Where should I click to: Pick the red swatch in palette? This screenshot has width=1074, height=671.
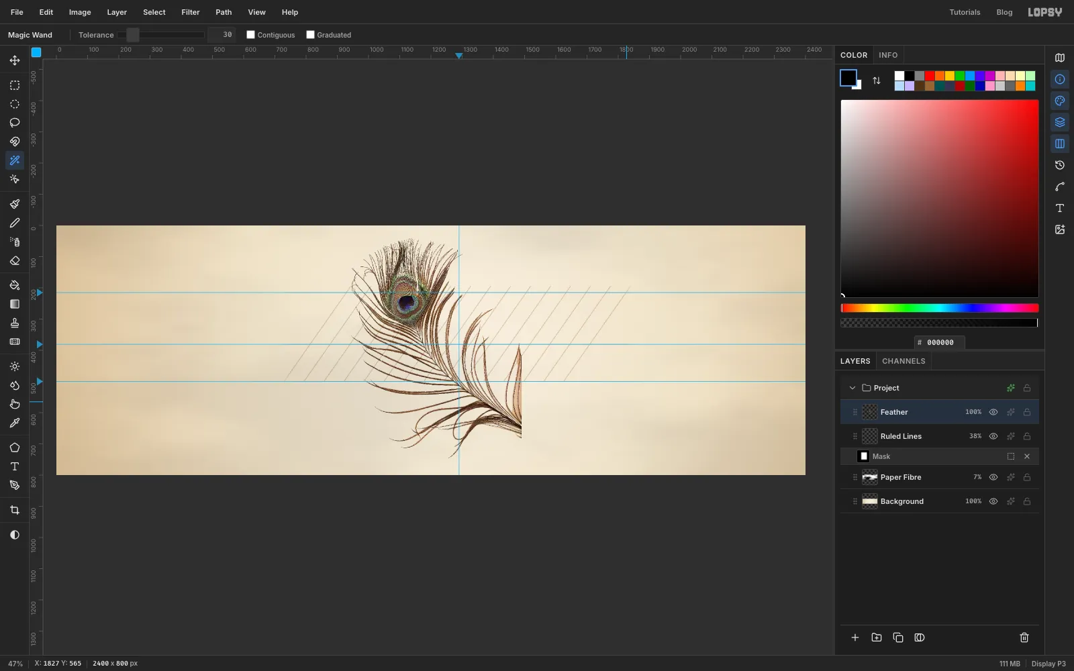click(x=930, y=76)
